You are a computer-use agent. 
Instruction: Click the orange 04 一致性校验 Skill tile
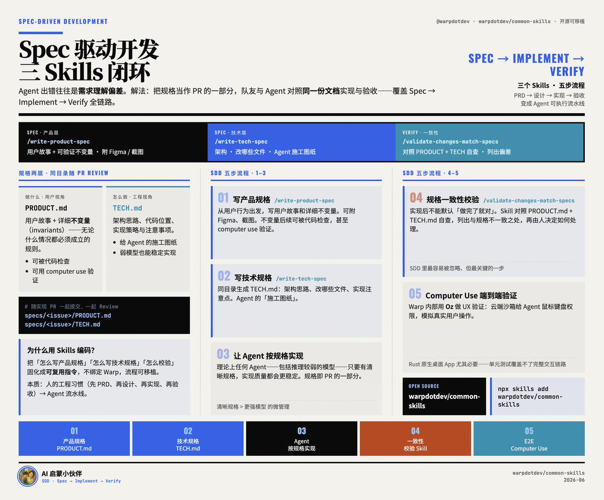tap(415, 439)
